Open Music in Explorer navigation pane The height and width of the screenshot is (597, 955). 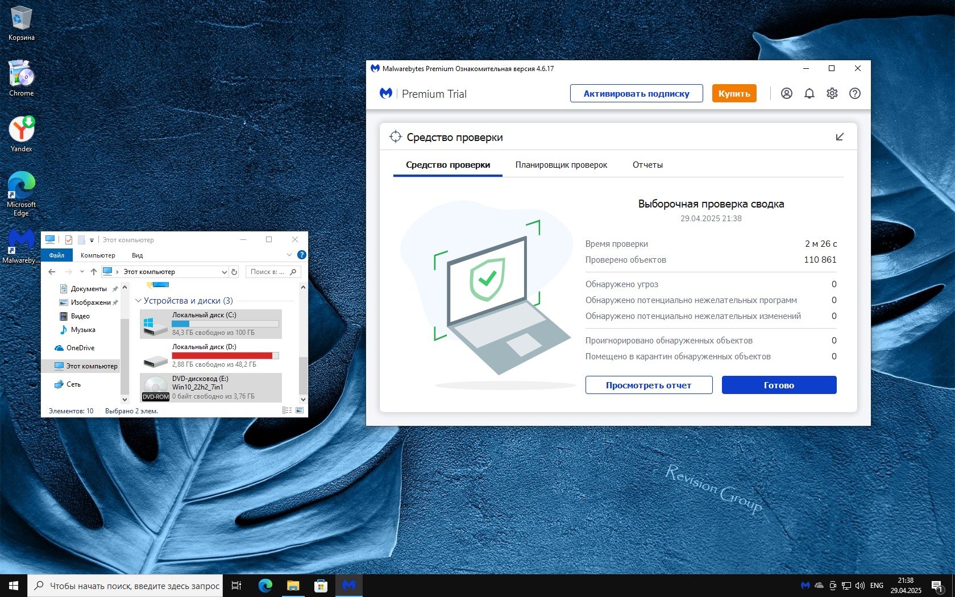coord(77,330)
